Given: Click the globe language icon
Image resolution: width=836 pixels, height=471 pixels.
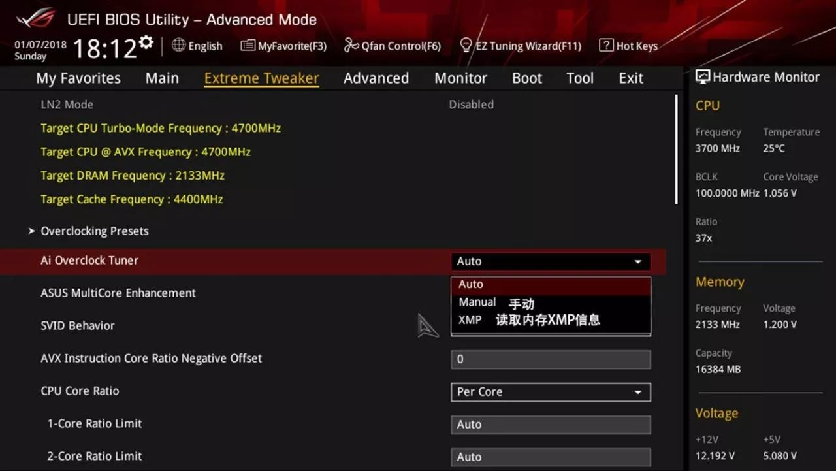Looking at the screenshot, I should pyautogui.click(x=178, y=45).
